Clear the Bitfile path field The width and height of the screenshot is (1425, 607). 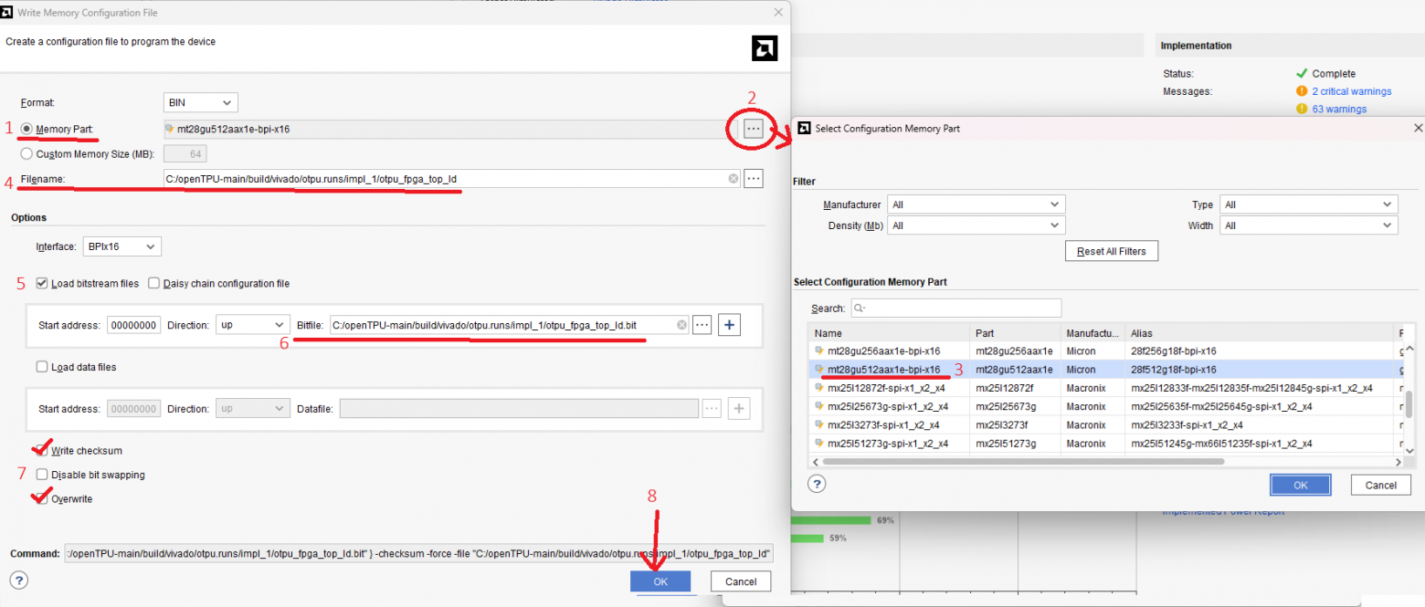(681, 325)
